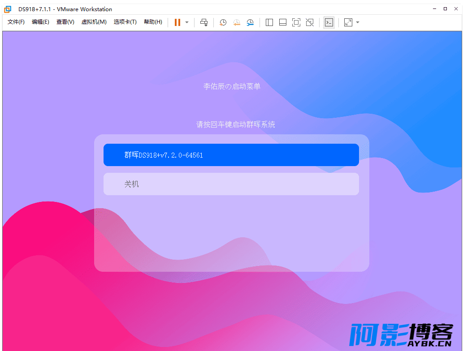Open the 帮助(H) menu
The height and width of the screenshot is (351, 463).
153,22
